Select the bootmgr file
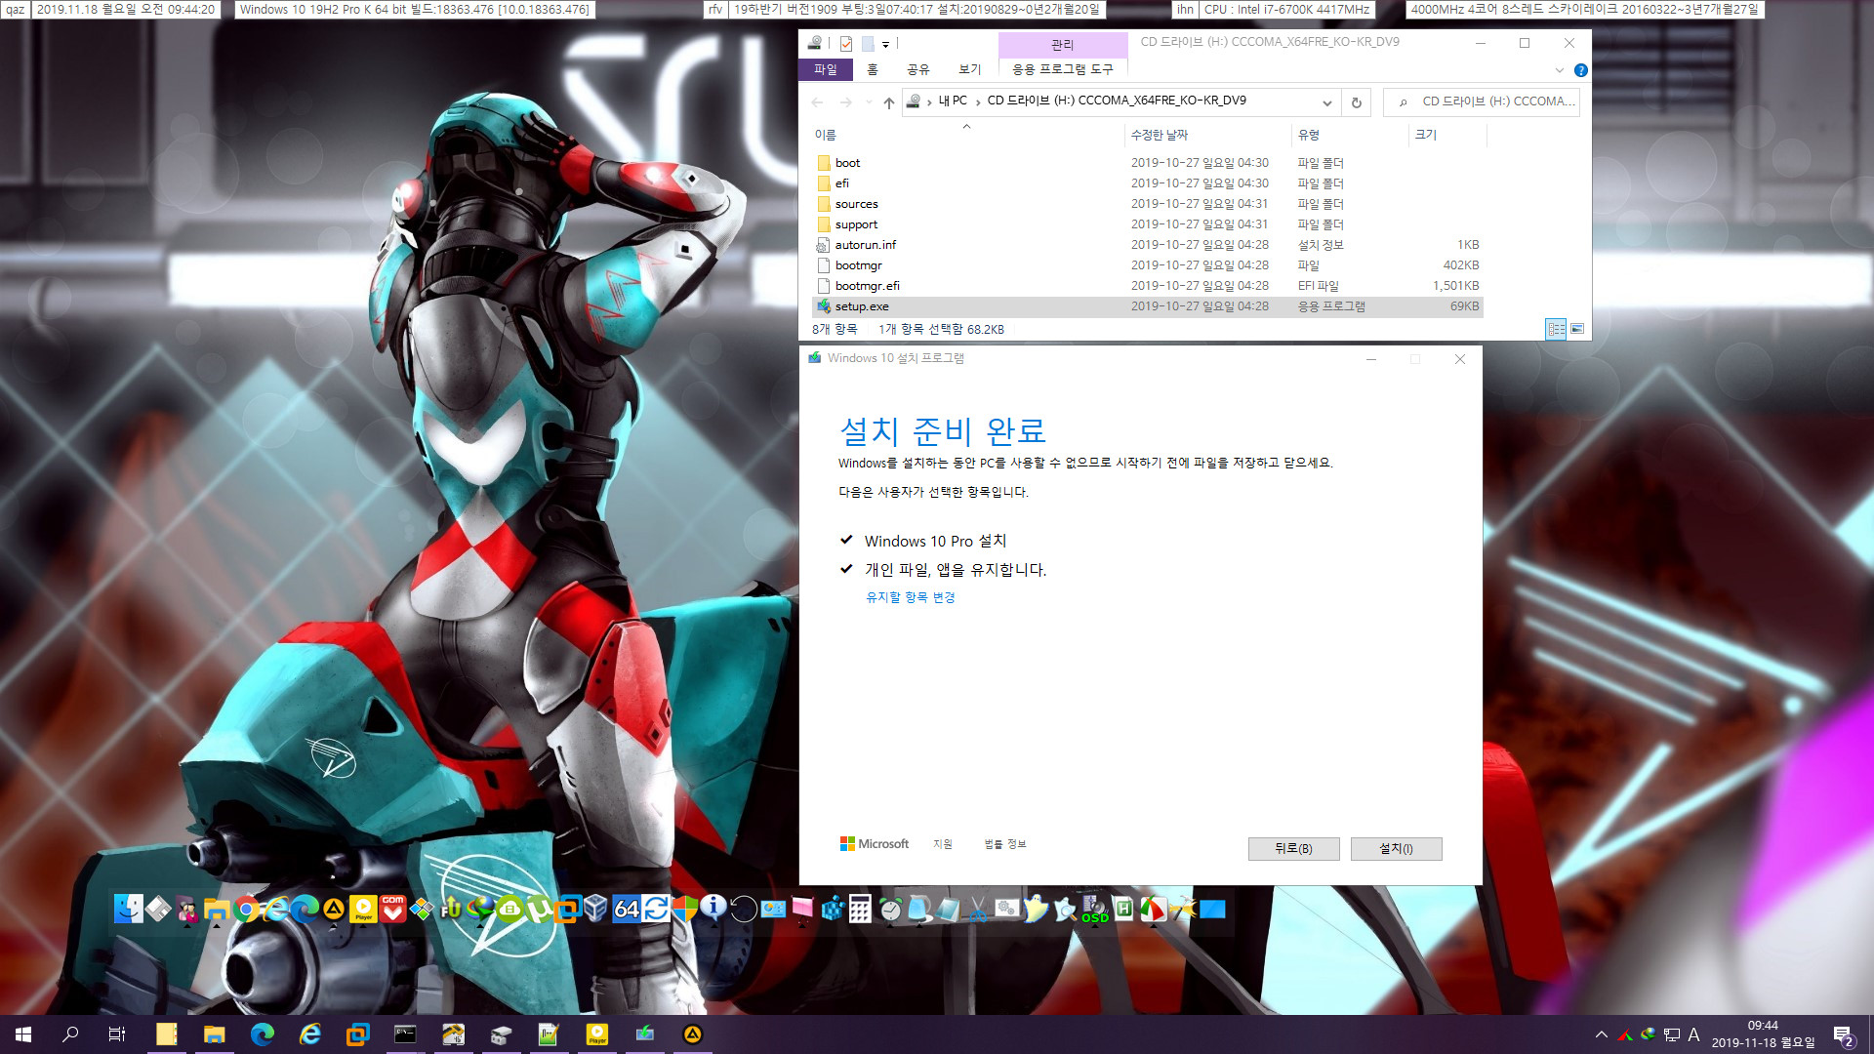 click(x=858, y=265)
